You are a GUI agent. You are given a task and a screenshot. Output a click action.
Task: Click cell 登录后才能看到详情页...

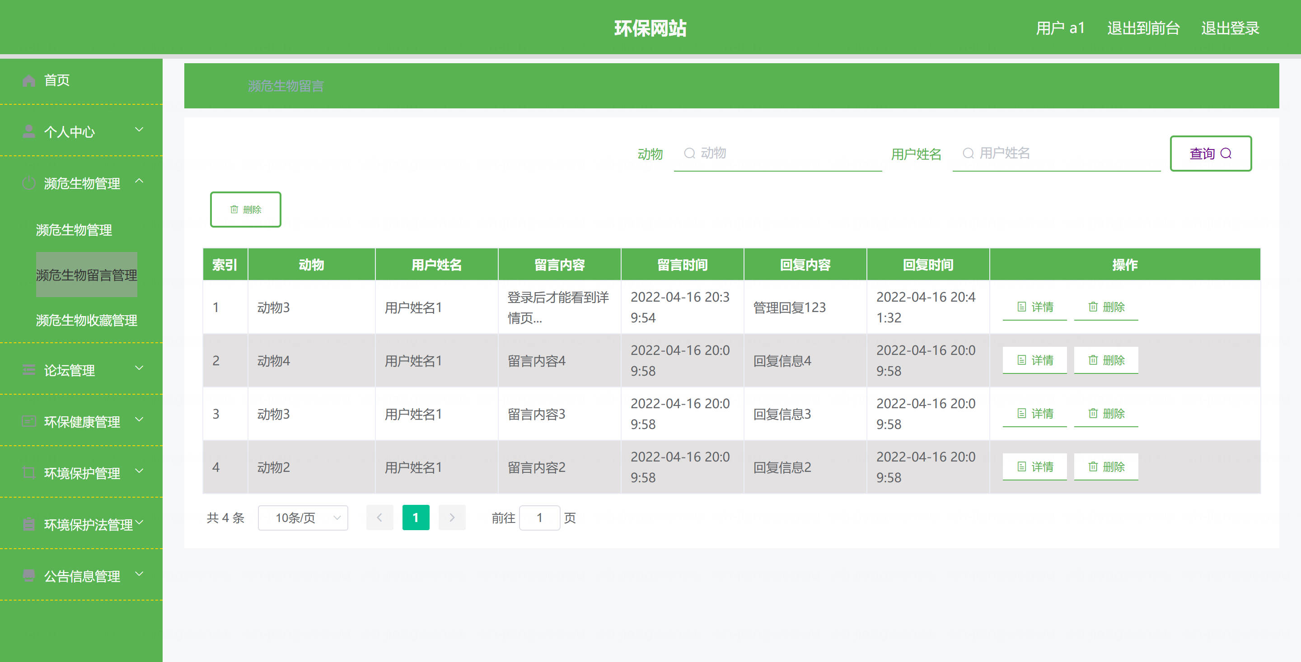click(559, 307)
